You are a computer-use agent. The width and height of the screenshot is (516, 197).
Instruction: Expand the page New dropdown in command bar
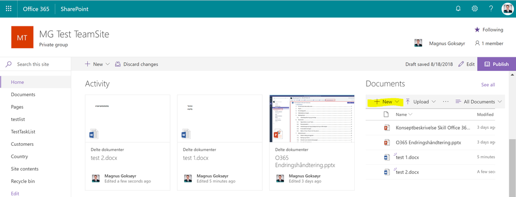pos(107,64)
